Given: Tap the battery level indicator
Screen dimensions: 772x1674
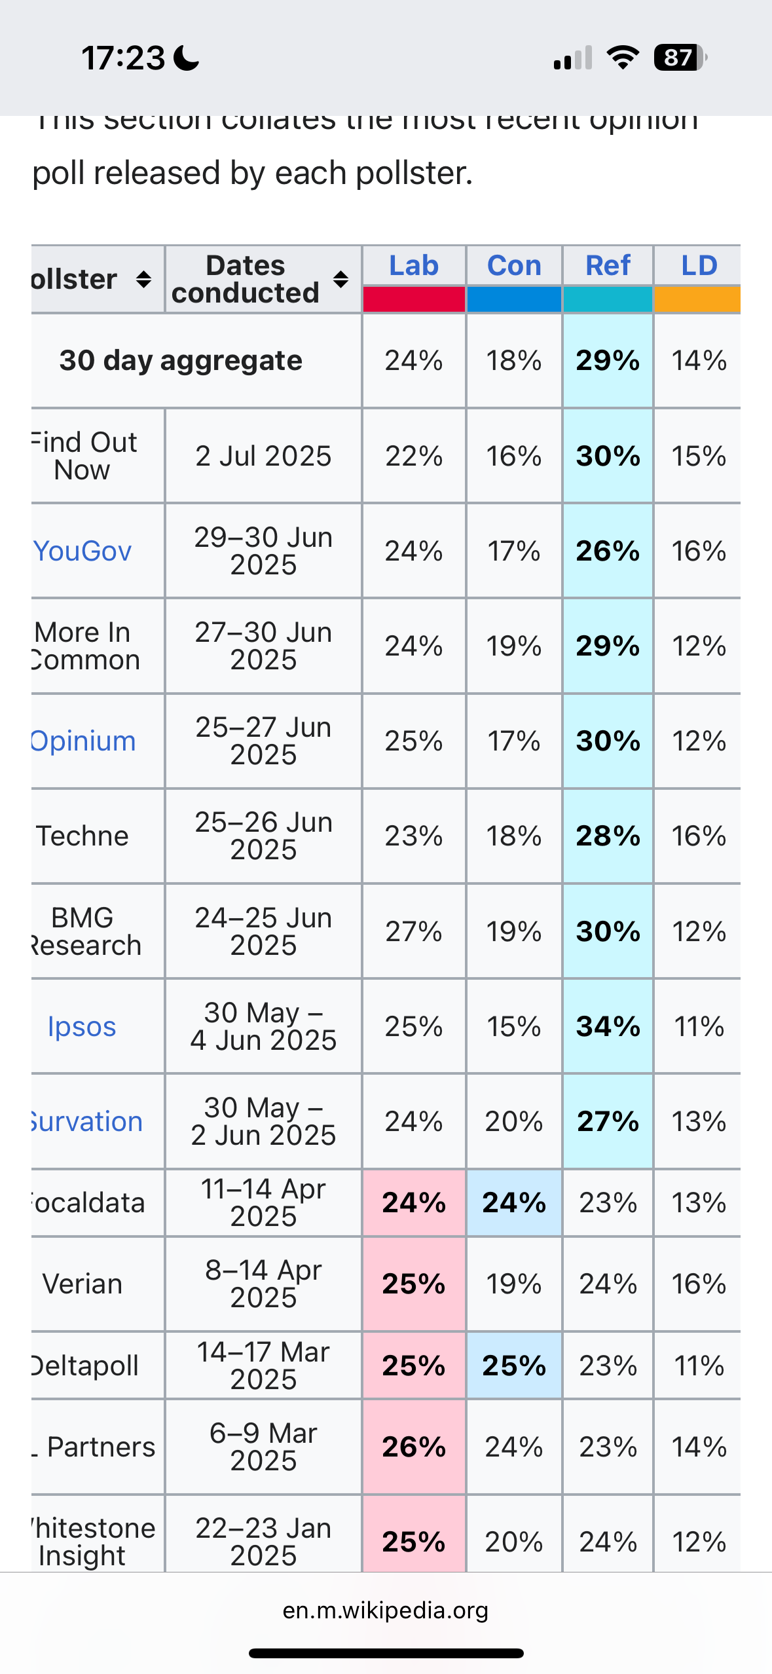Looking at the screenshot, I should click(x=680, y=58).
